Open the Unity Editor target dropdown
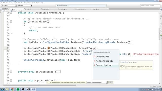This screenshot has height=91, width=162. (25, 6)
